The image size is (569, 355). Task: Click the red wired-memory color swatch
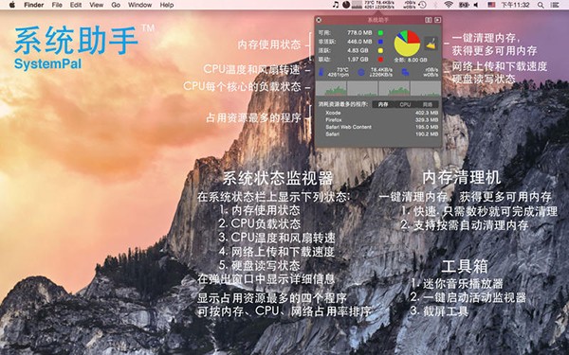coord(380,59)
